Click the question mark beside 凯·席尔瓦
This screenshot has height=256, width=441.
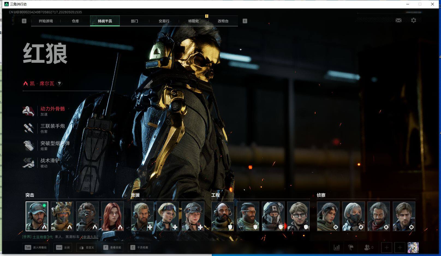tap(59, 84)
